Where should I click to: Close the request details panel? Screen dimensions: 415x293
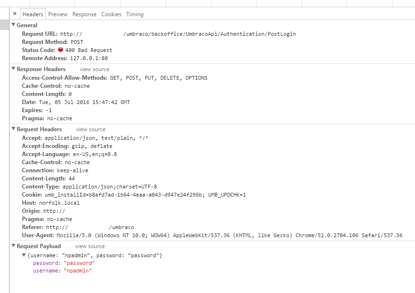click(x=14, y=14)
